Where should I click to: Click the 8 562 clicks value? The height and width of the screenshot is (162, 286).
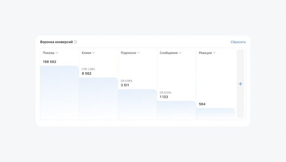click(x=86, y=74)
